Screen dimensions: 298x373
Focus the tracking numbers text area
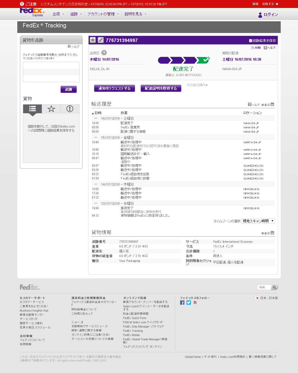pyautogui.click(x=51, y=72)
